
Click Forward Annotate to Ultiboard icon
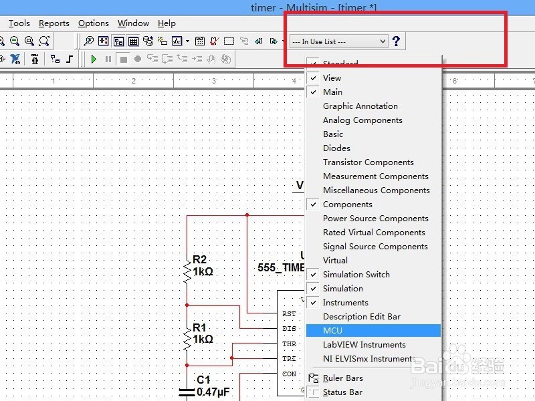pos(274,41)
